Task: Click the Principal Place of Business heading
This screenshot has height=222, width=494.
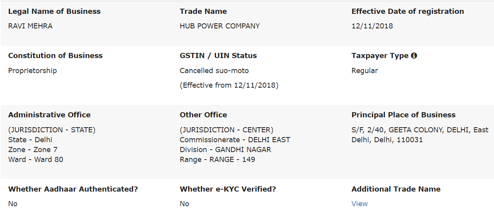Action: tap(403, 115)
